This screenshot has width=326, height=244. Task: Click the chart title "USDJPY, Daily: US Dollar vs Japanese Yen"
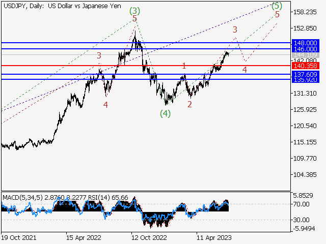[62, 6]
